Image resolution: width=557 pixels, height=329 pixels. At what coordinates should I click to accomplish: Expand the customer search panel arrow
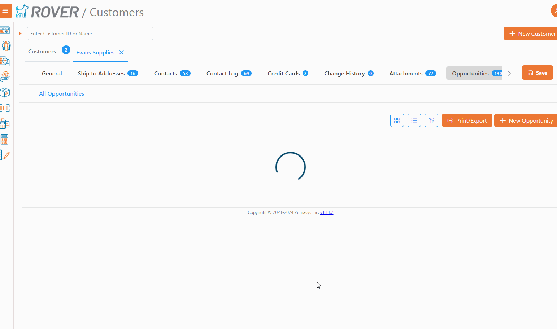point(20,34)
